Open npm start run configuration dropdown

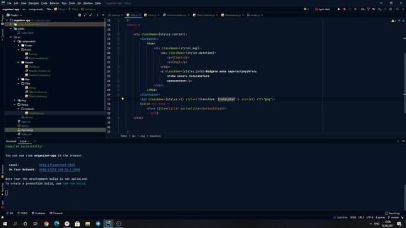322,9
